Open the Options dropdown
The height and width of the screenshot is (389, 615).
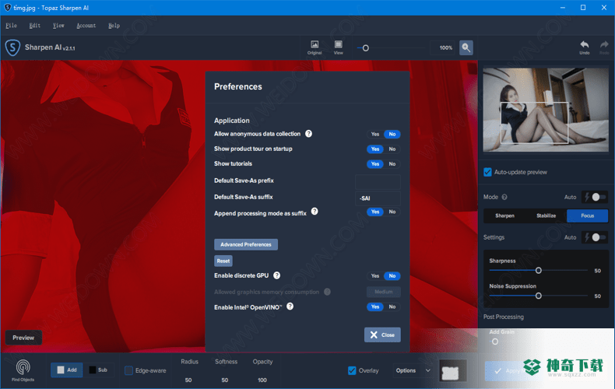point(413,370)
